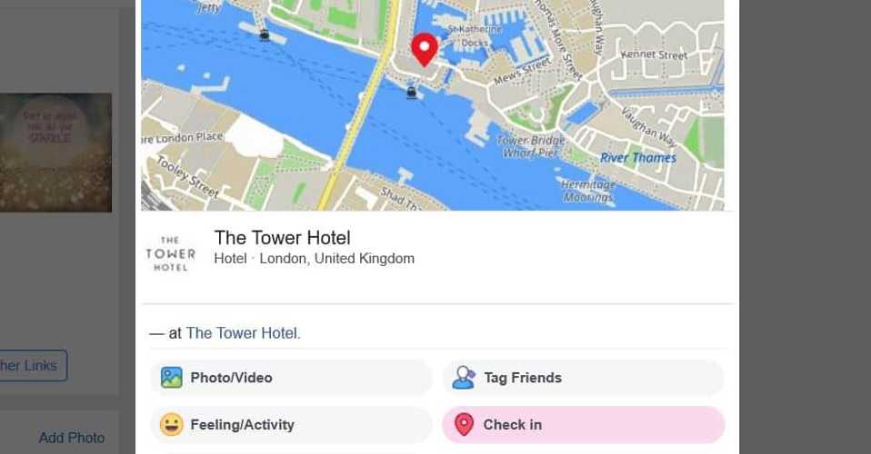Screen dimensions: 871x454
Task: Click the Feeling/Activity smiley icon
Action: pyautogui.click(x=172, y=425)
